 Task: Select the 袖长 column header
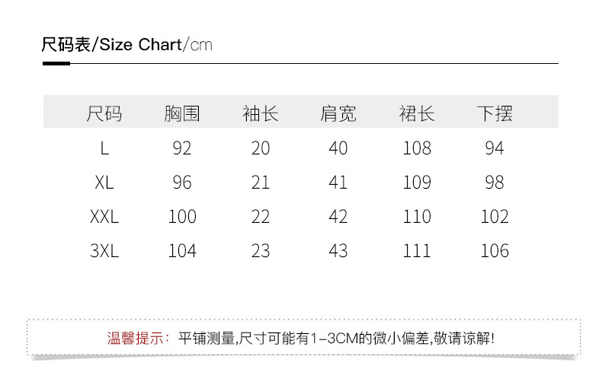pos(261,114)
